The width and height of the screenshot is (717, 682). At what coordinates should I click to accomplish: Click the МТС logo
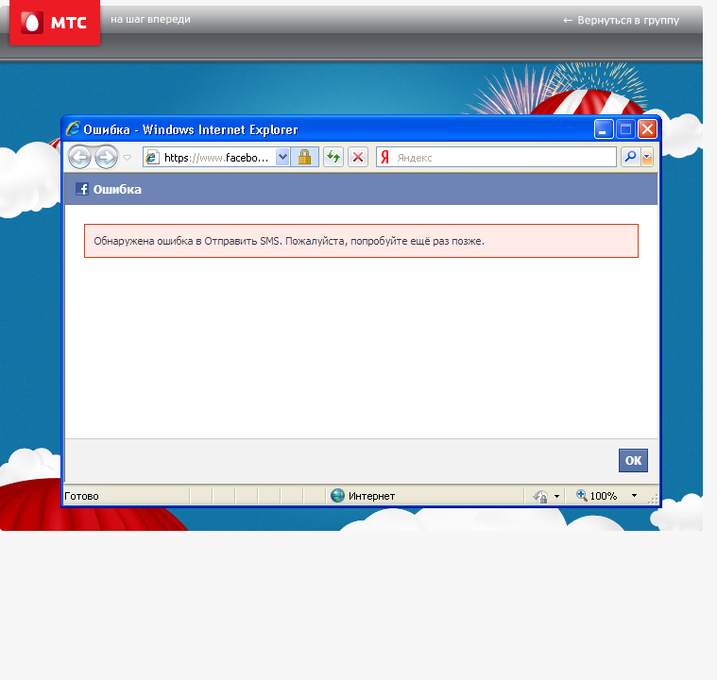tap(54, 23)
